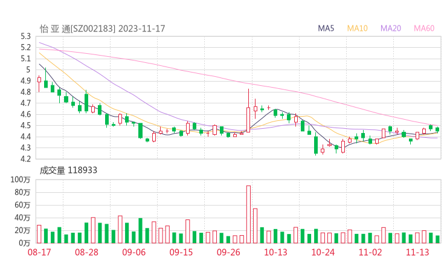Click the 5.3 price axis label
Viewport: 447px width, 266px height.
(25, 36)
